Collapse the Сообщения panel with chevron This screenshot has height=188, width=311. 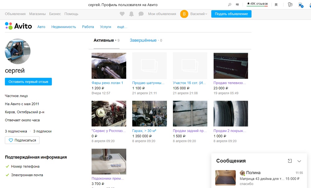coord(299,161)
